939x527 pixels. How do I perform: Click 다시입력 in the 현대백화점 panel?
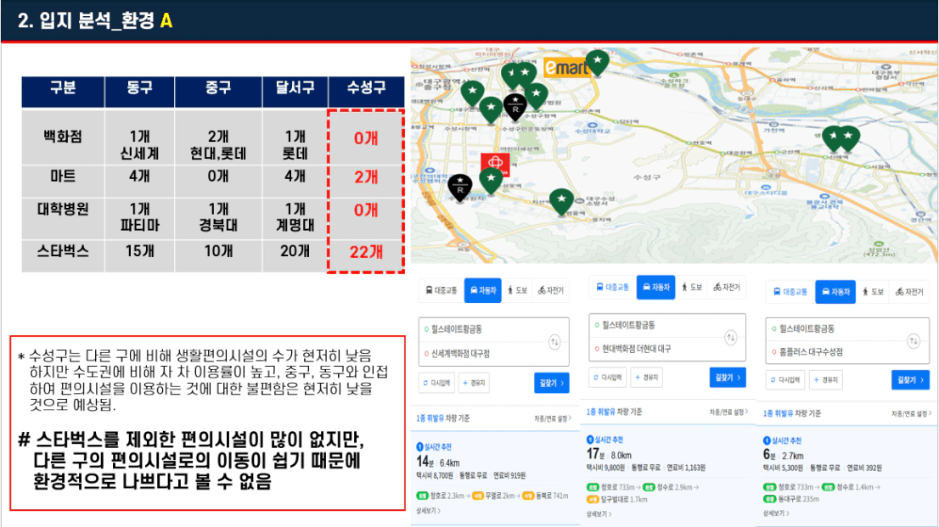point(608,378)
